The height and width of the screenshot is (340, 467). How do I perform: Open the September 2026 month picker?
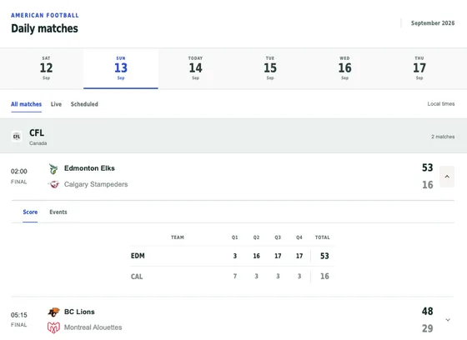click(x=433, y=23)
